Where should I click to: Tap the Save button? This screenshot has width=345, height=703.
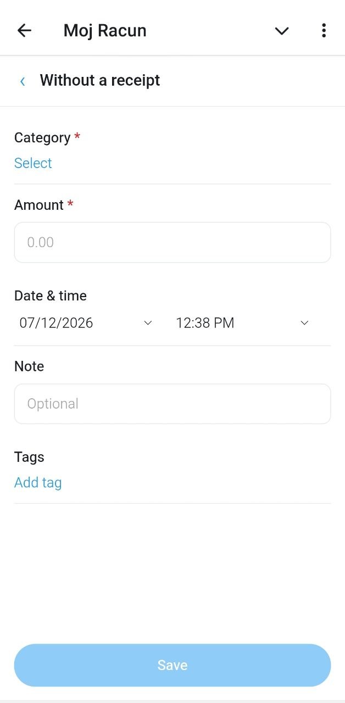coord(172,665)
